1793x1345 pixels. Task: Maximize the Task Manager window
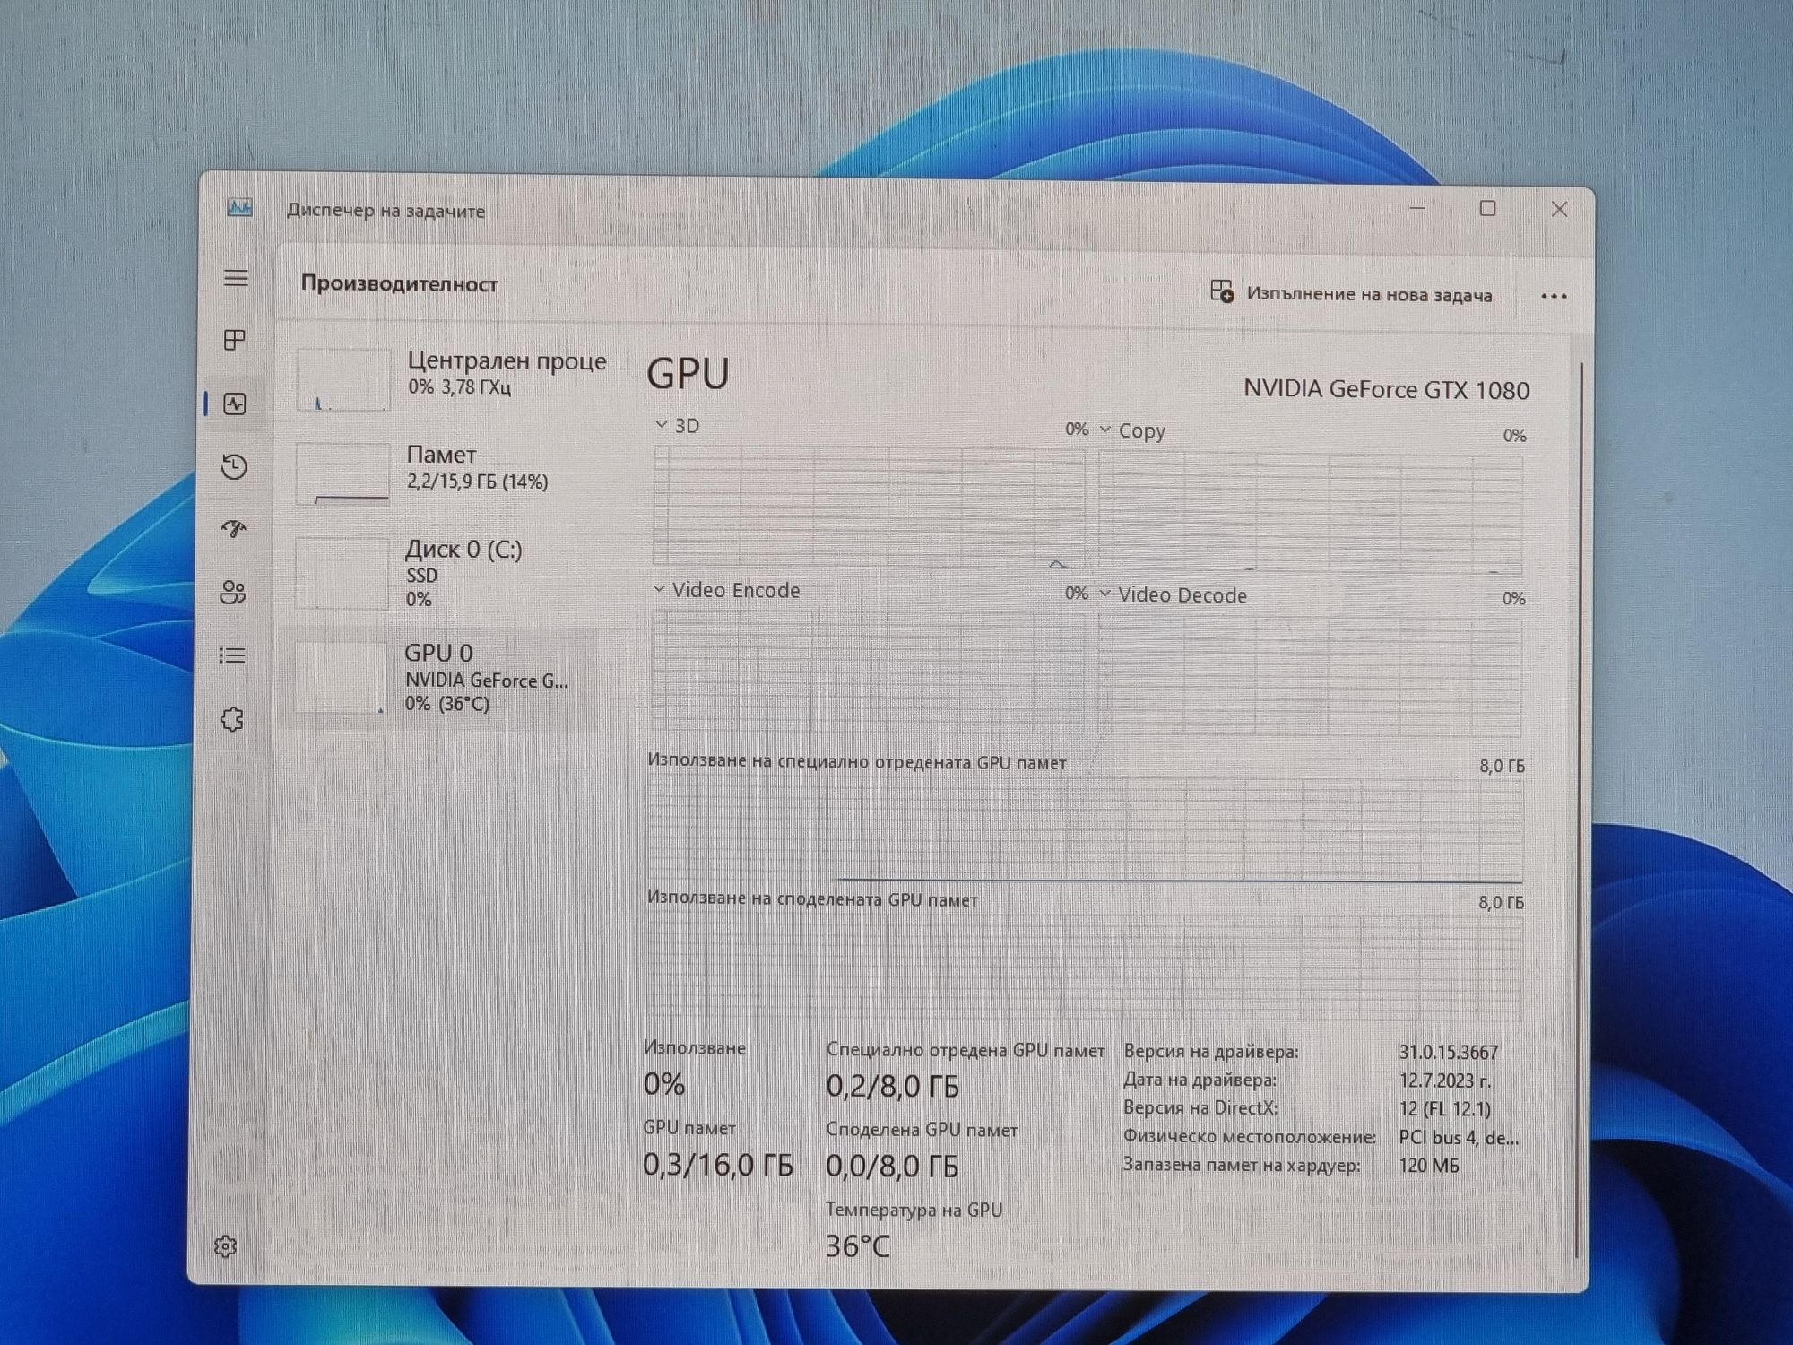click(1487, 208)
